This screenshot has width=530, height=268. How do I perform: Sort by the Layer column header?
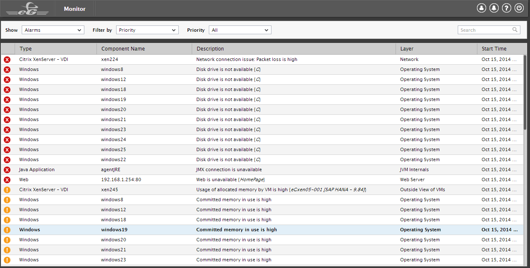coord(436,49)
